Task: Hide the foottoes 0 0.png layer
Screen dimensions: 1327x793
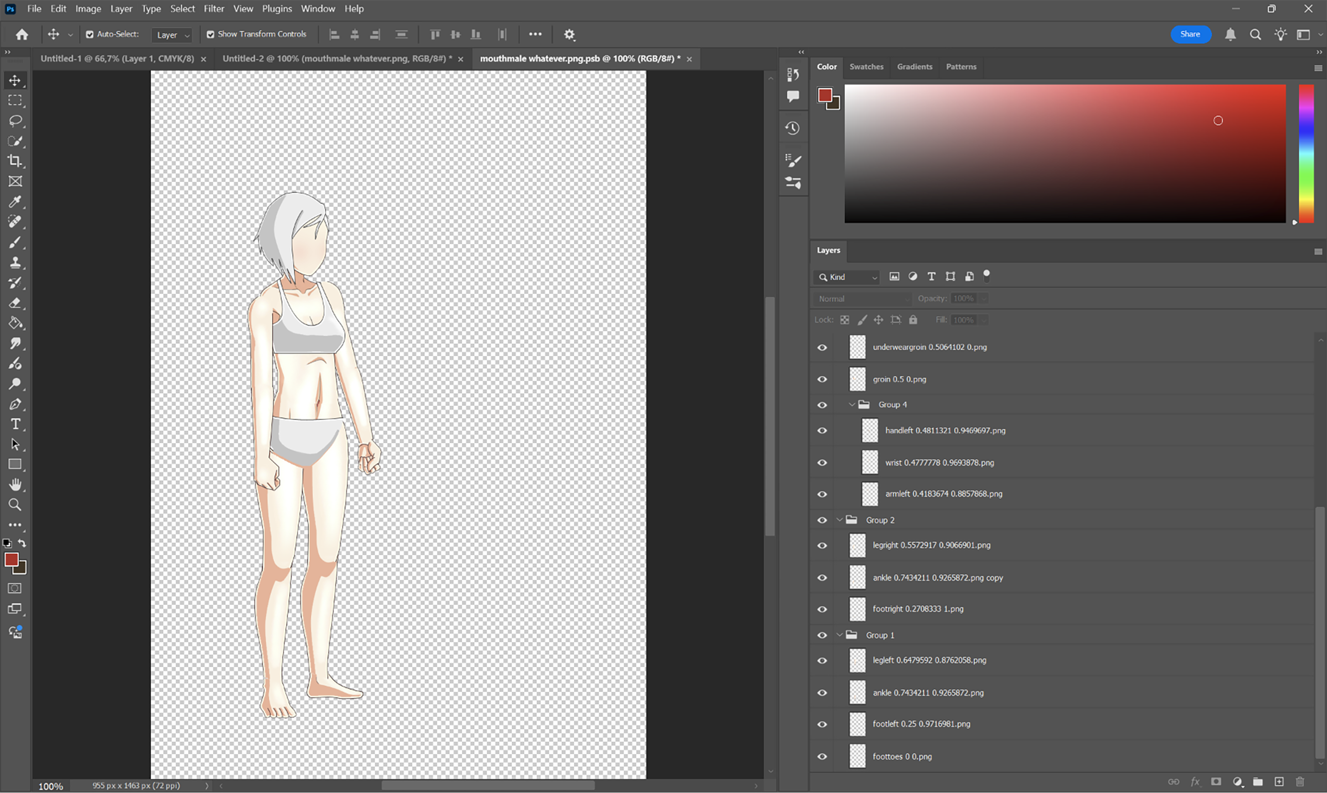Action: [822, 757]
